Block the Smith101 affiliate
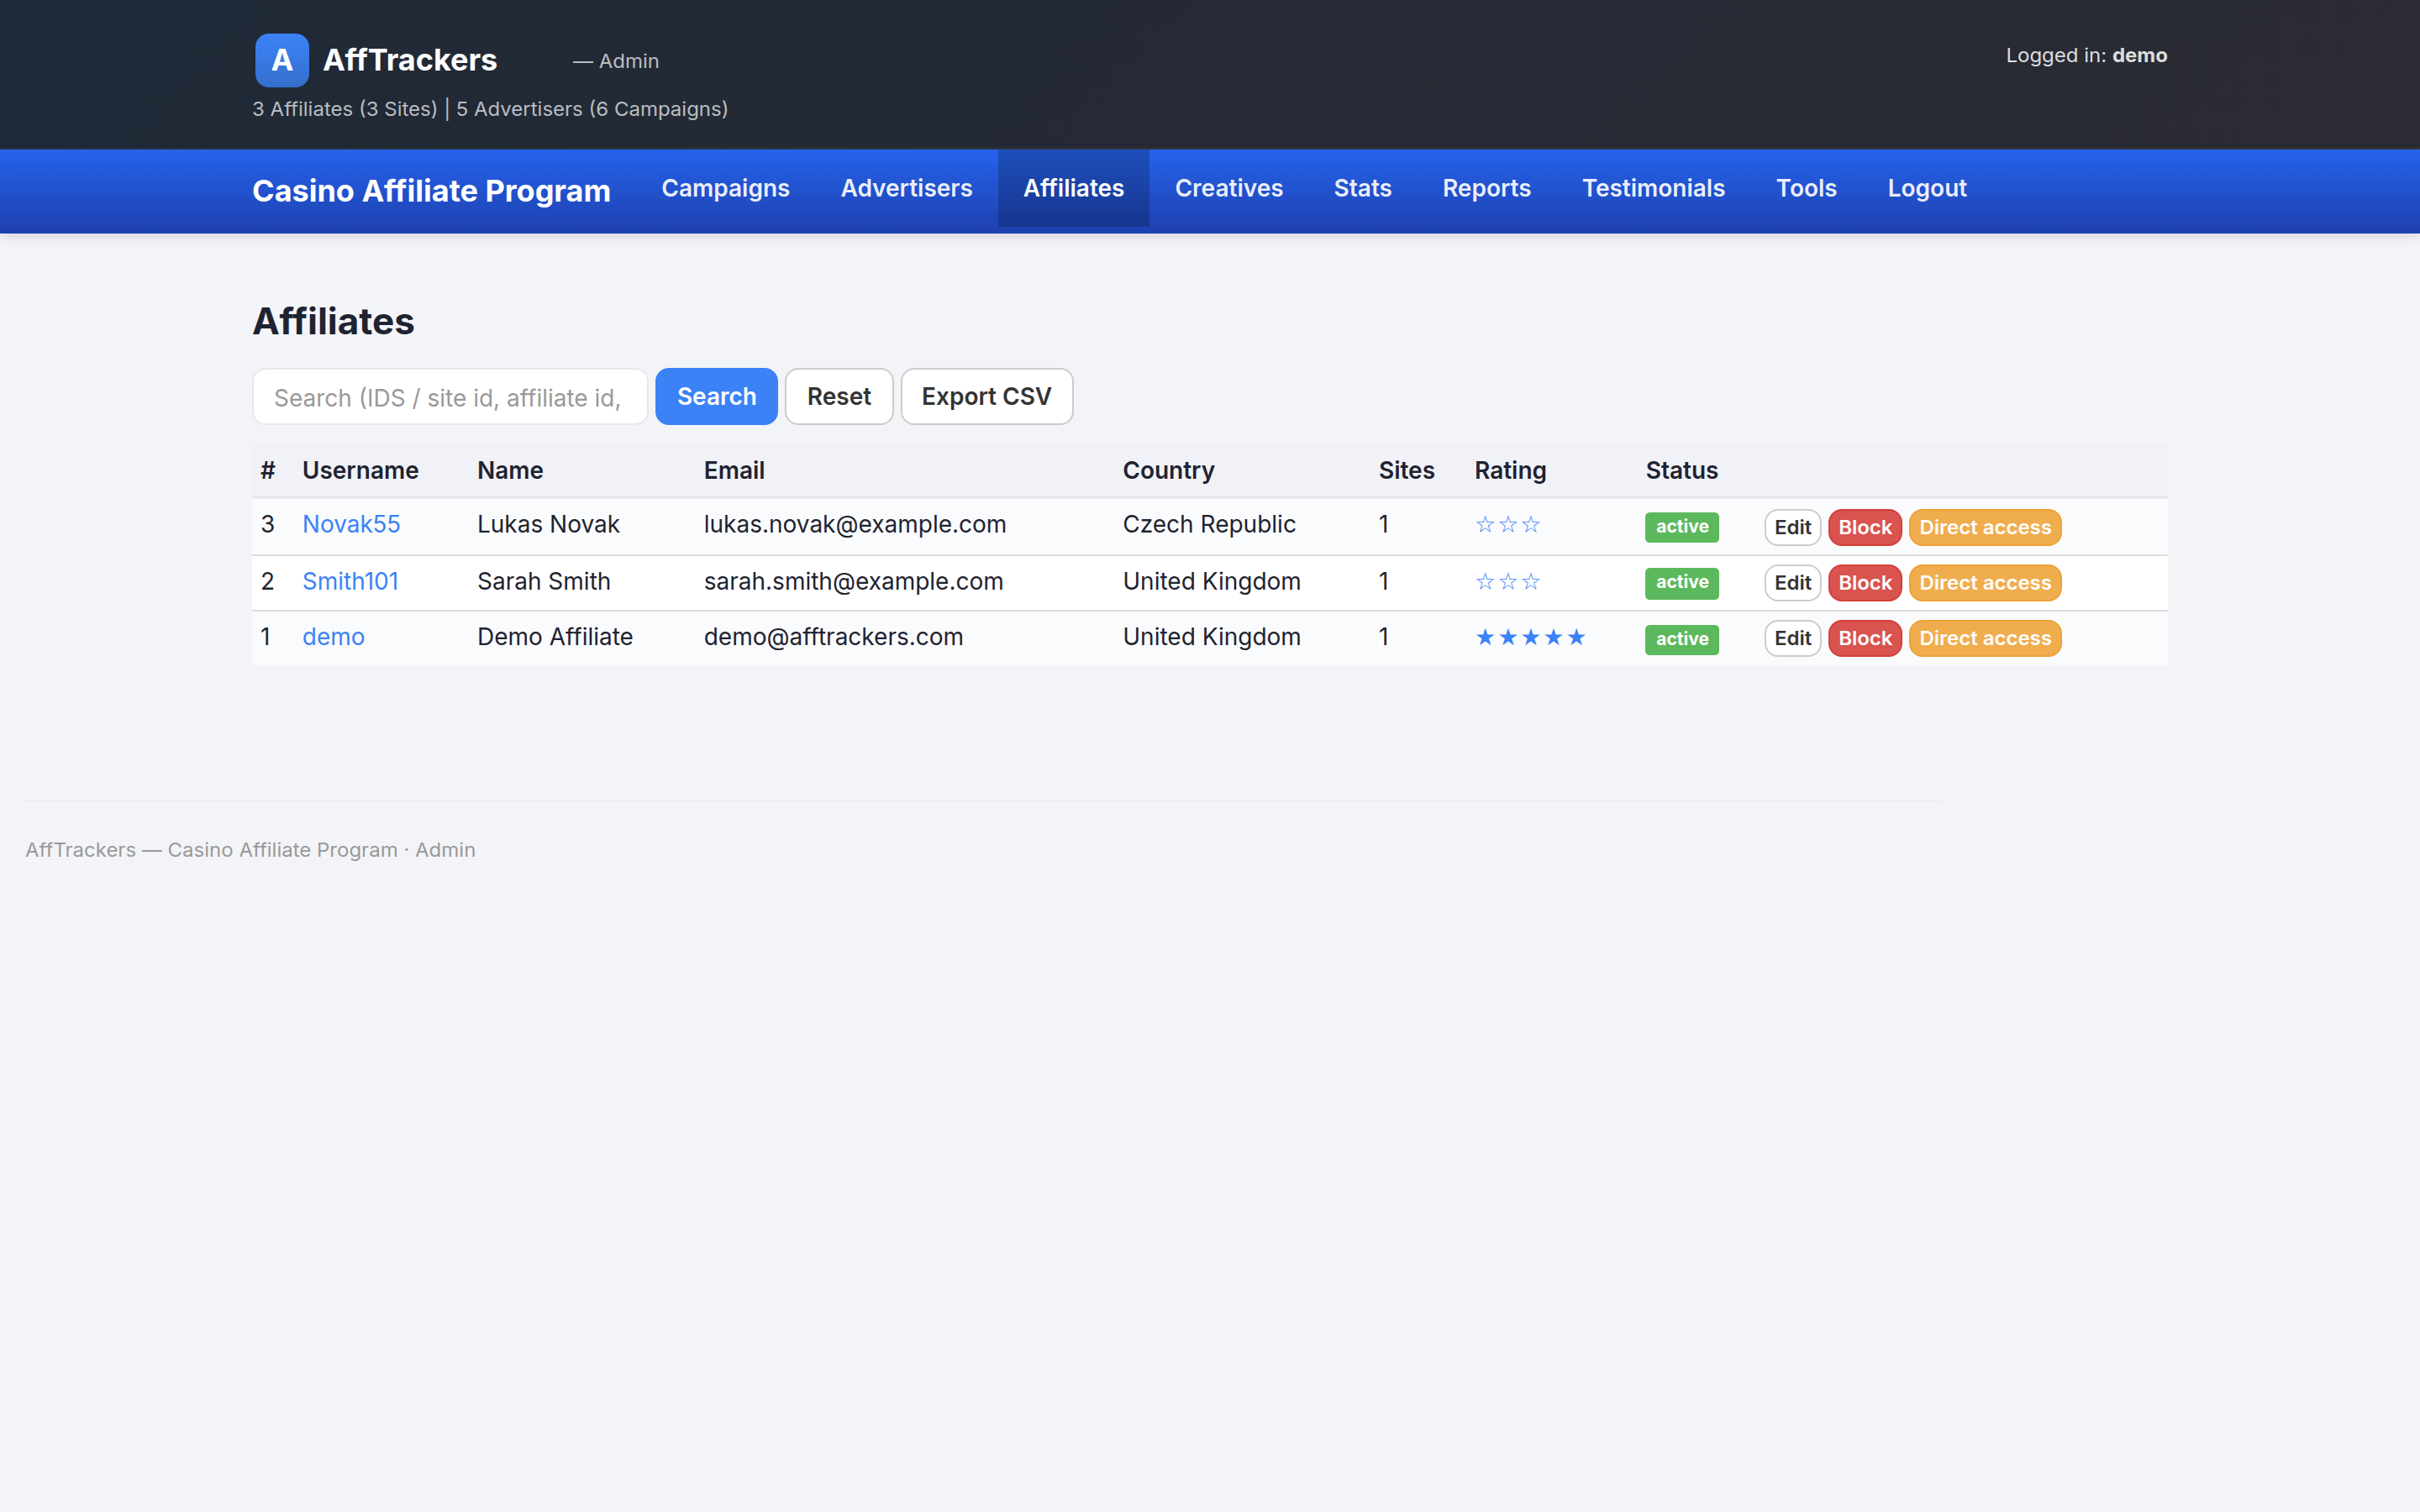 point(1865,583)
